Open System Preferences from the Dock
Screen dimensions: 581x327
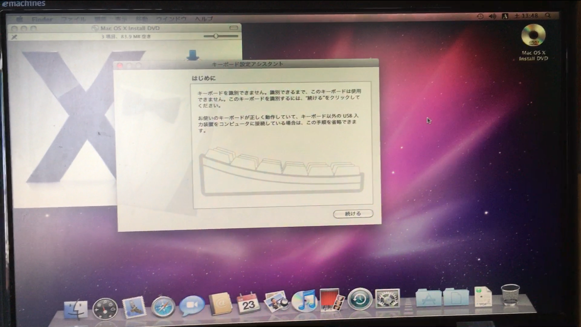[387, 298]
